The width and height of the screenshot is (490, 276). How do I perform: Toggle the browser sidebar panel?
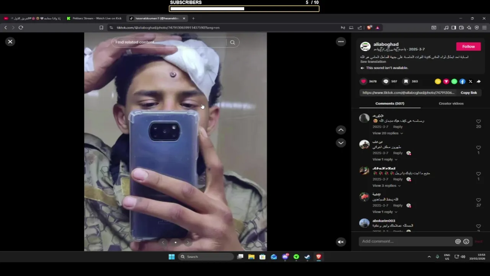point(454,28)
